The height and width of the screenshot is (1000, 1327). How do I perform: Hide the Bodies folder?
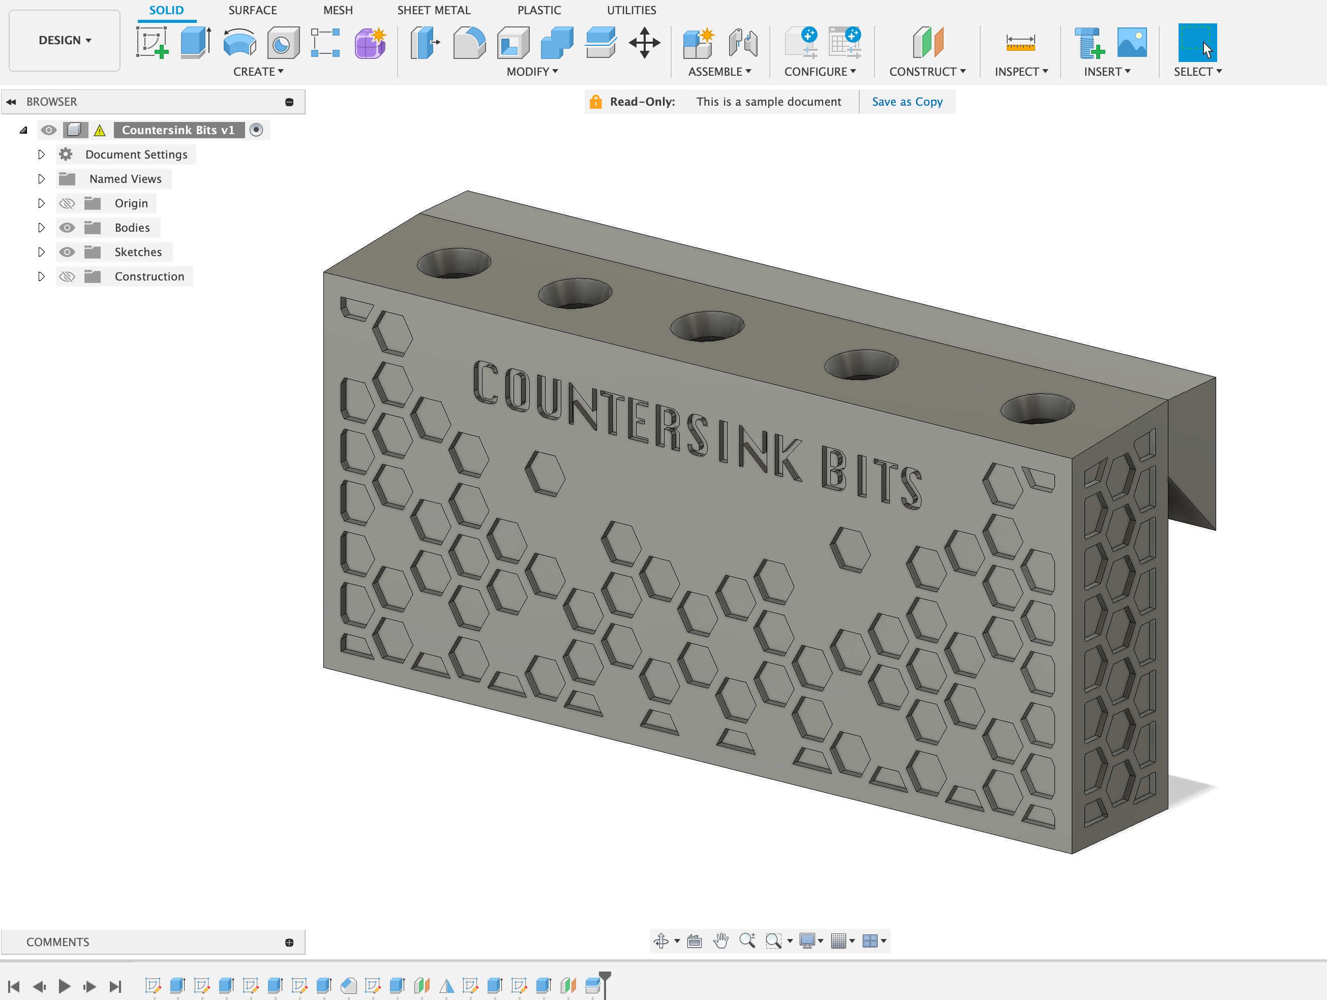click(67, 228)
